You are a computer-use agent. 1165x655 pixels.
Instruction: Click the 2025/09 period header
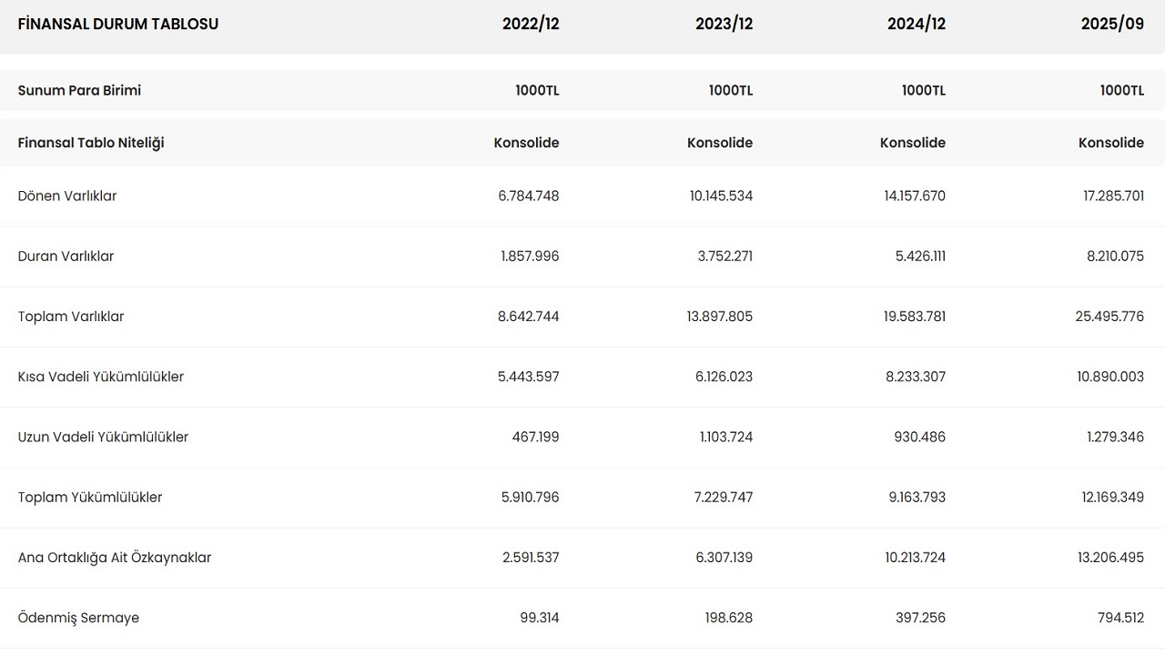pyautogui.click(x=1112, y=25)
